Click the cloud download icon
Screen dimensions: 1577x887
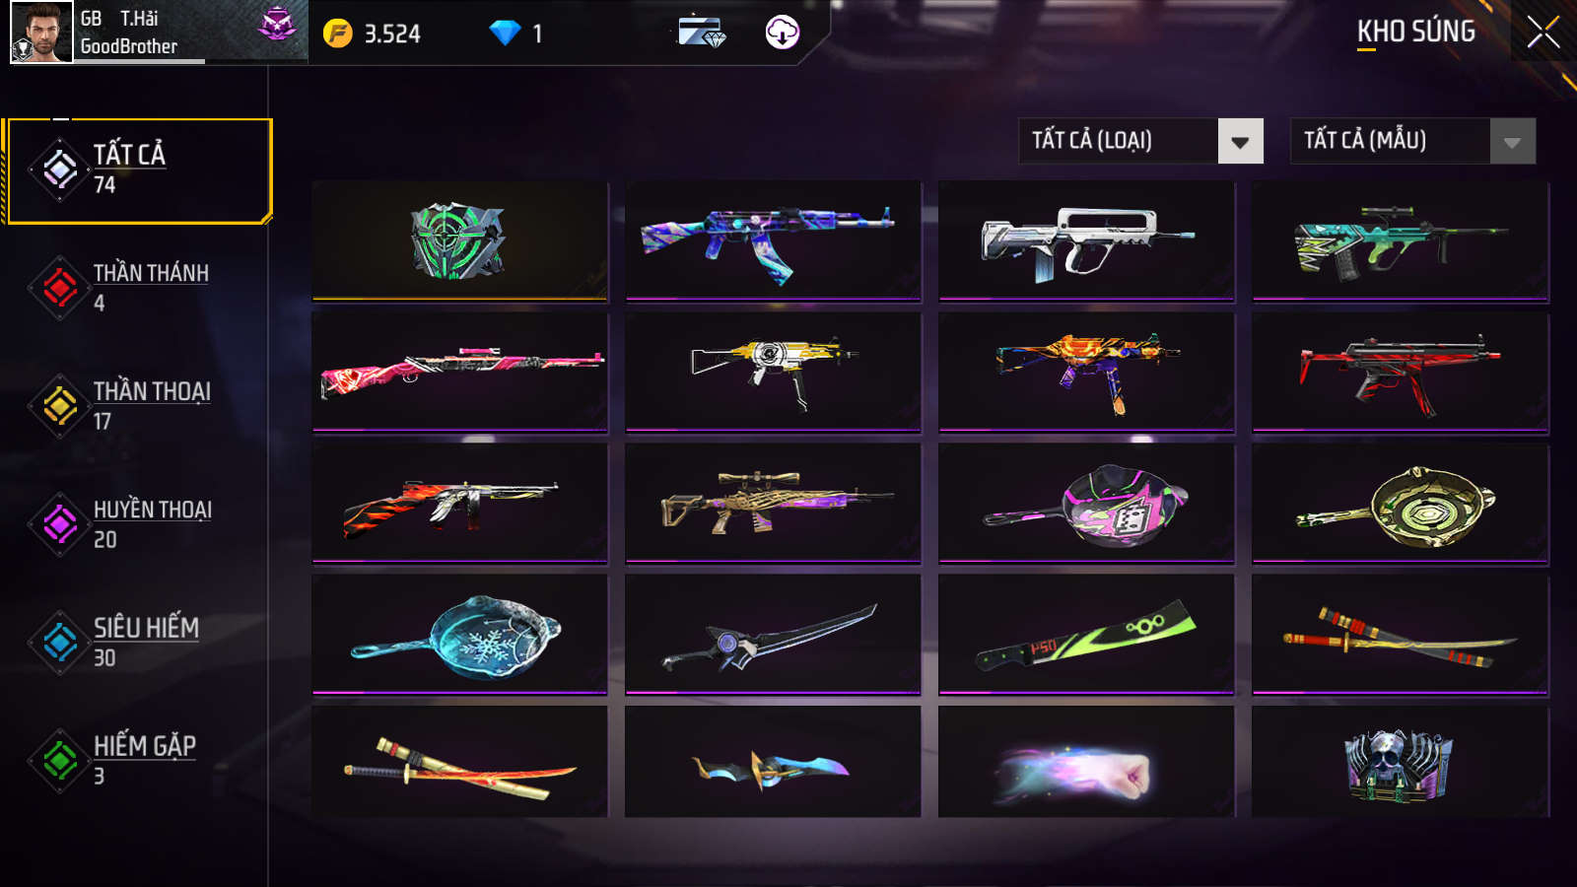coord(783,33)
